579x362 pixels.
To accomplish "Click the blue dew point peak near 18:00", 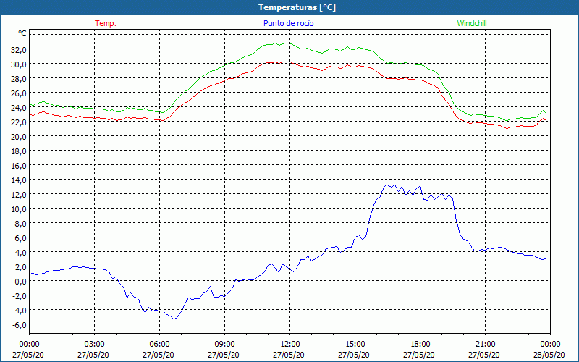I will [419, 187].
